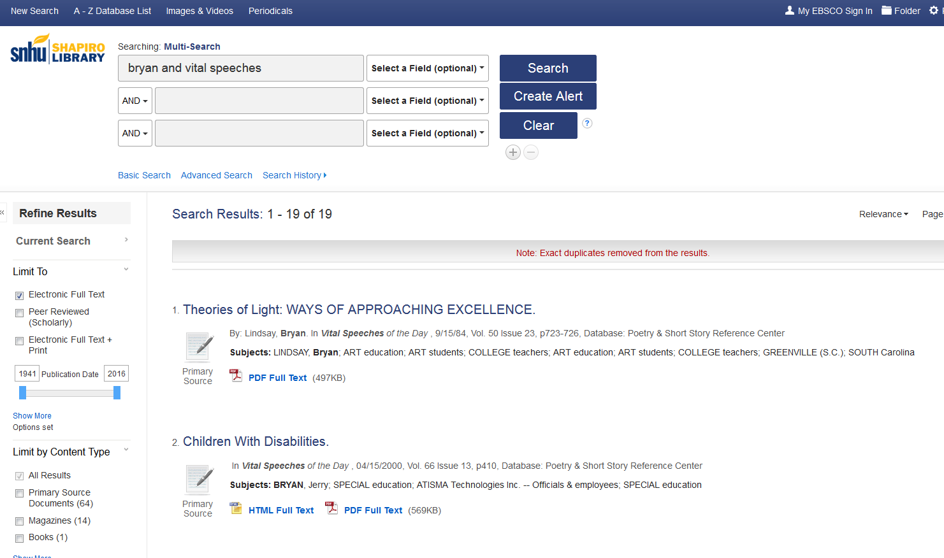Image resolution: width=944 pixels, height=558 pixels.
Task: Check Electronic Full Text + Print option
Action: pyautogui.click(x=20, y=341)
